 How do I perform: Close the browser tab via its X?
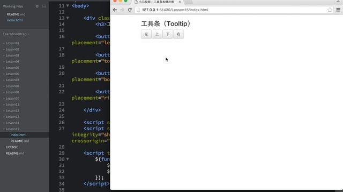click(180, 2)
